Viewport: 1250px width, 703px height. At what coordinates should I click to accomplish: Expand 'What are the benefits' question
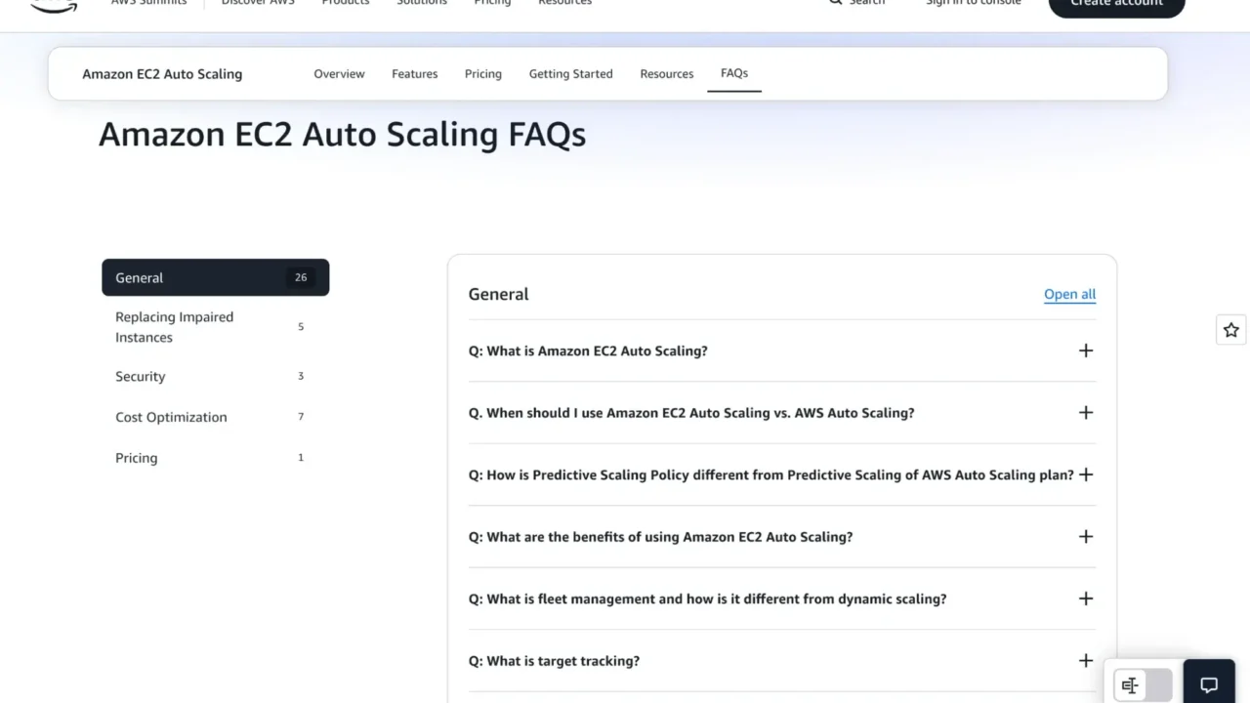tap(782, 537)
